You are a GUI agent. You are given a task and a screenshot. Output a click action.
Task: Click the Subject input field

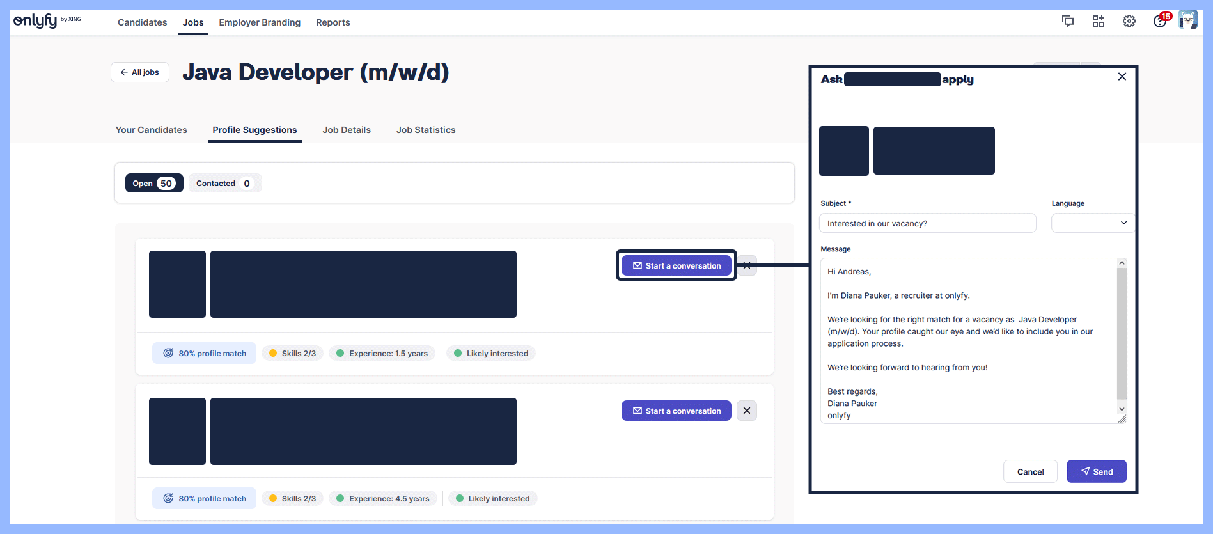click(927, 223)
